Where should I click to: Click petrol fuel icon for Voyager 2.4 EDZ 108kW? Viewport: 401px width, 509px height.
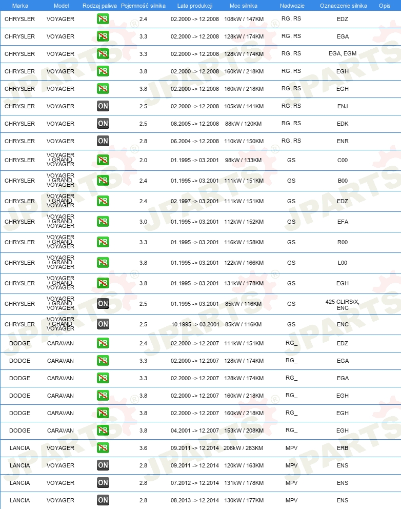coord(103,19)
